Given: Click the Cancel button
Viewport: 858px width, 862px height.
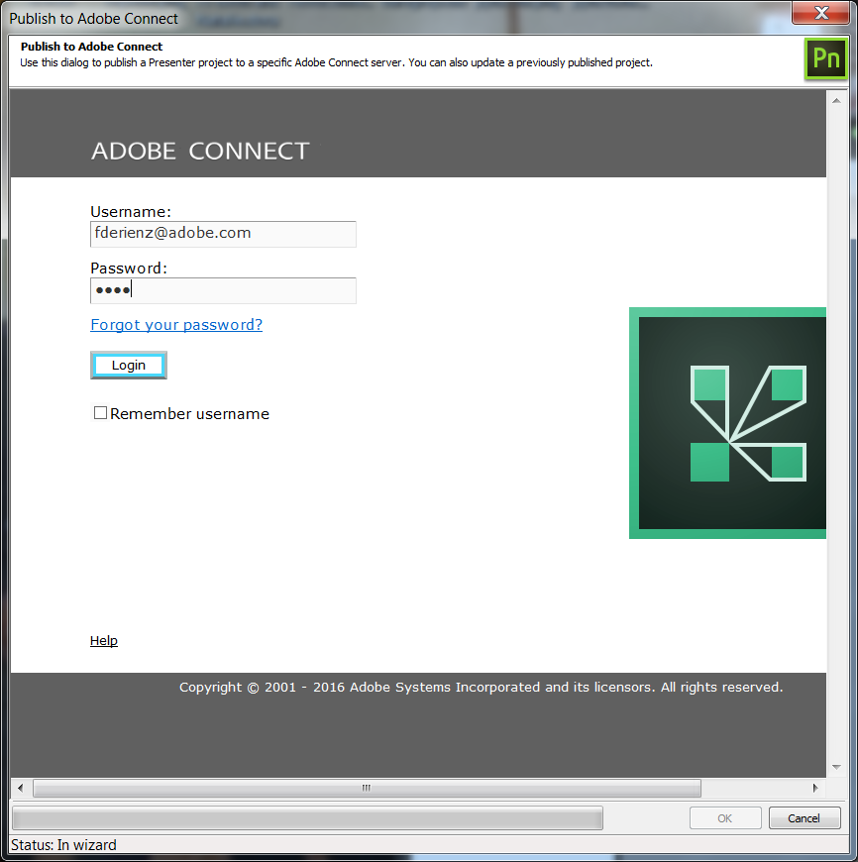Looking at the screenshot, I should (x=804, y=817).
